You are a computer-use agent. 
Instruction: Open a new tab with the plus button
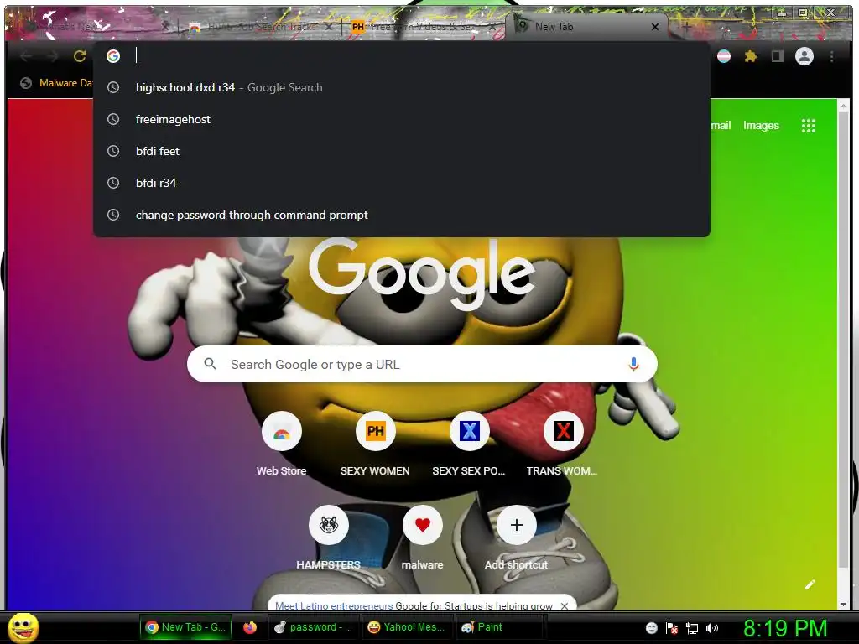point(686,26)
